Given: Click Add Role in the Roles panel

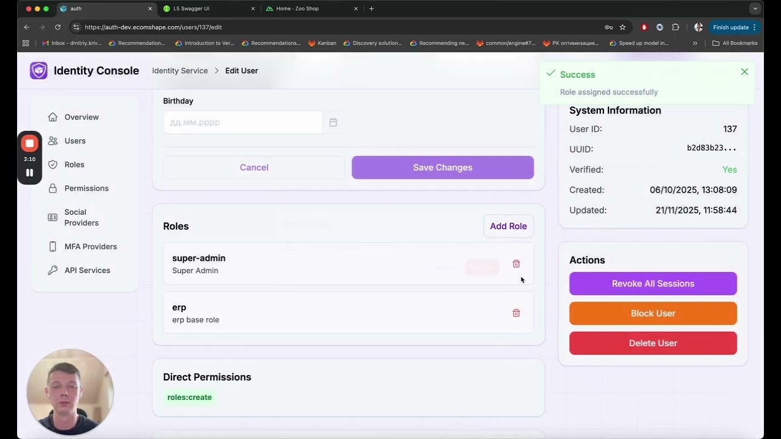Looking at the screenshot, I should click(x=508, y=226).
